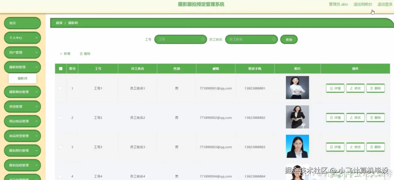The height and width of the screenshot is (180, 394).
Task: Click 删除 for 工号3 row
Action: 375,147
